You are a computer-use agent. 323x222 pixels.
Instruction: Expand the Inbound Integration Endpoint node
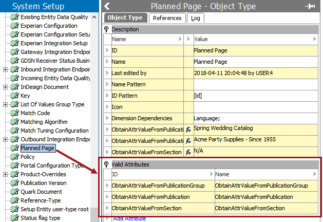[5, 70]
